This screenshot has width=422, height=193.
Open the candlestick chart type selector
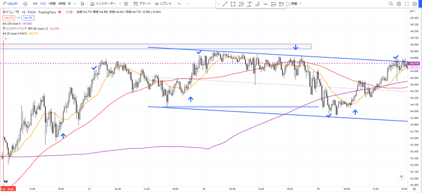tap(82, 4)
